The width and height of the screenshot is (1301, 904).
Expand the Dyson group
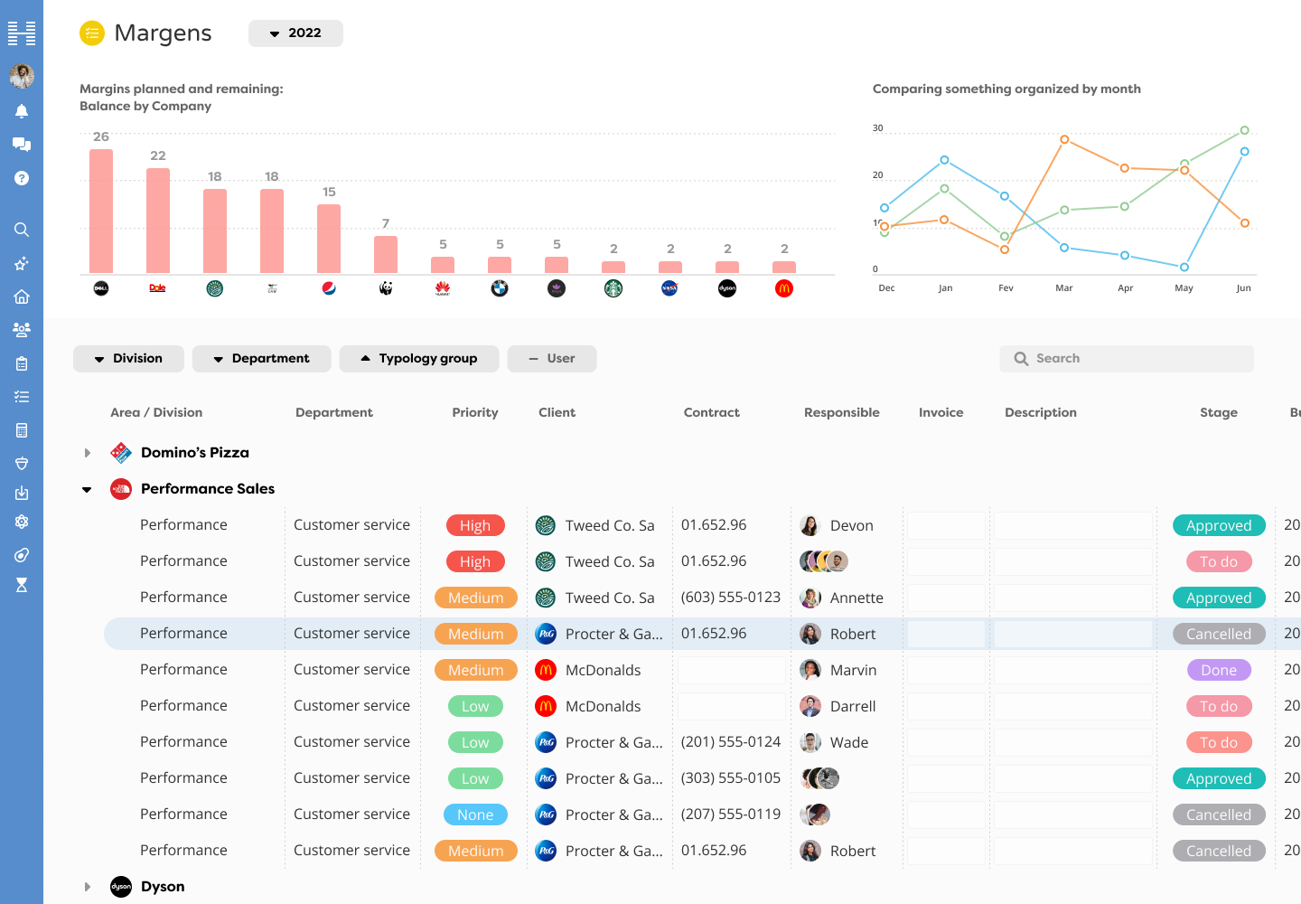87,887
